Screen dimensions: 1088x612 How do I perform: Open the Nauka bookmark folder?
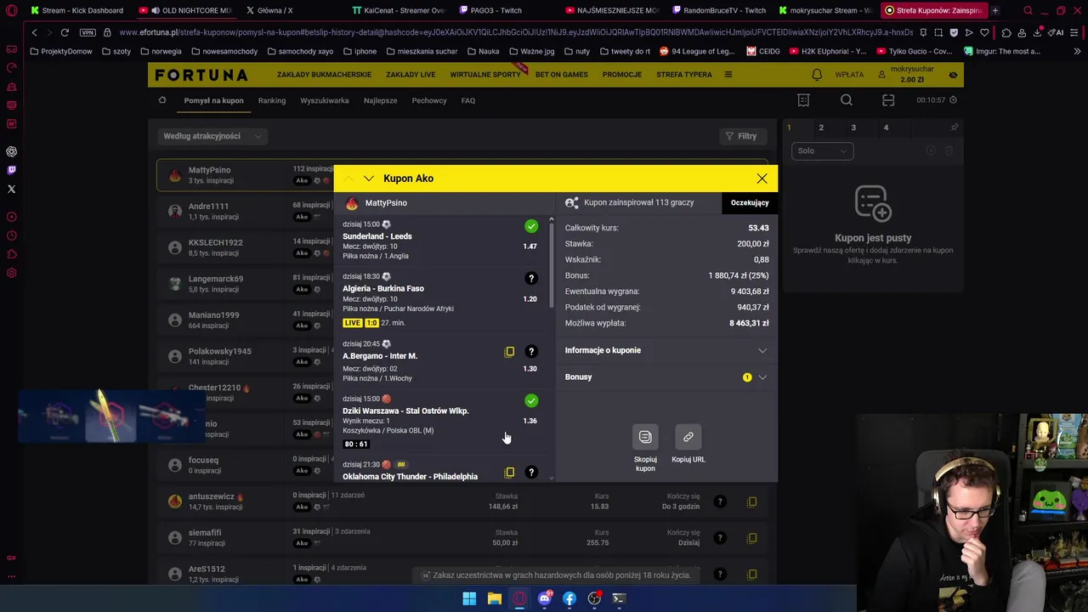tap(483, 51)
